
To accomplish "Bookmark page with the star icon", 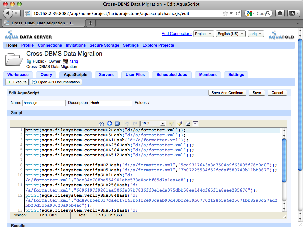I will (225, 13).
